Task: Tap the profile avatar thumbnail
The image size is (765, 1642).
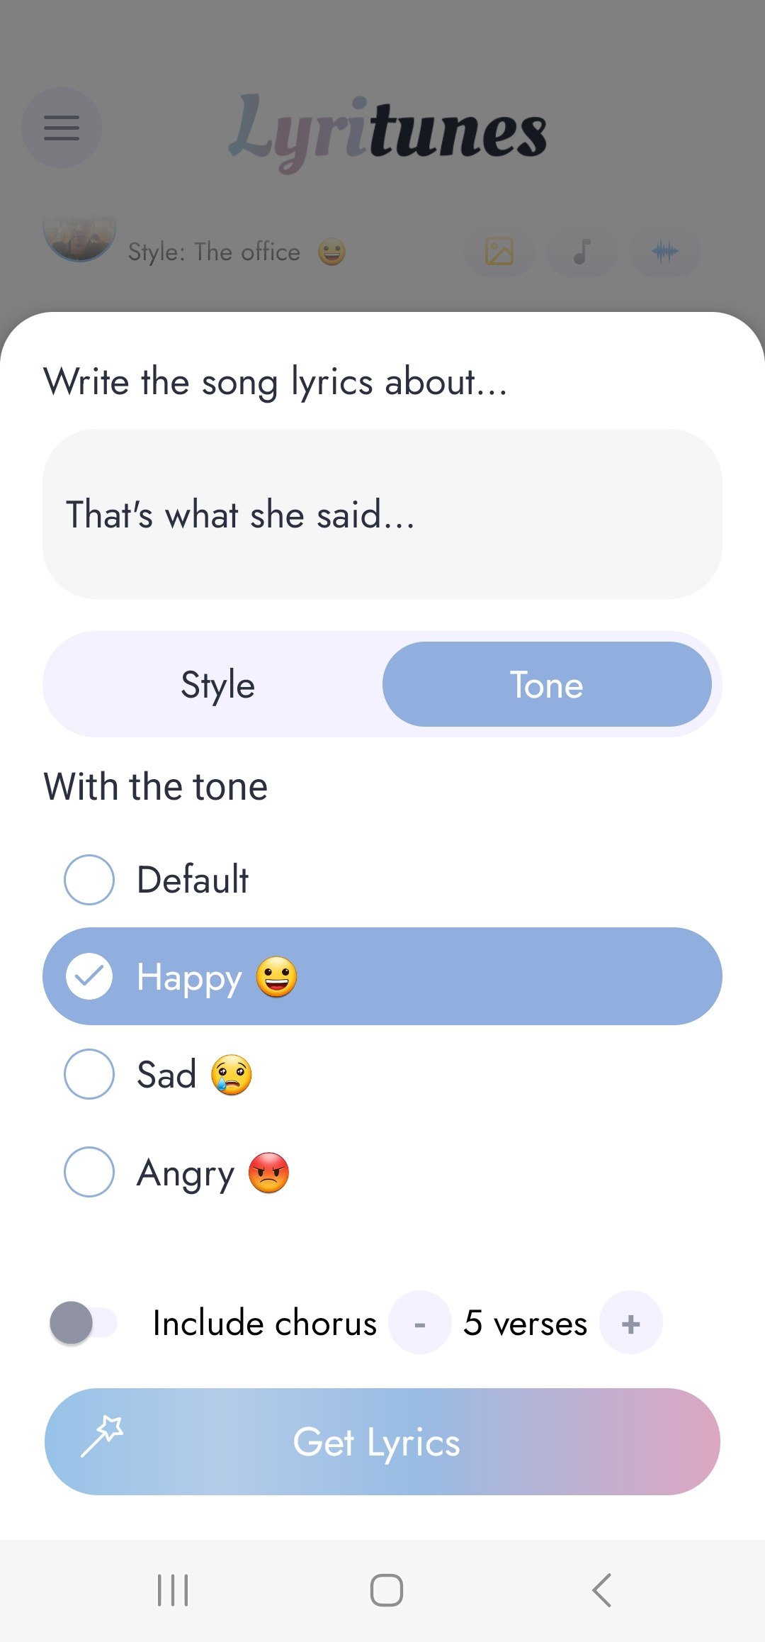Action: (79, 236)
